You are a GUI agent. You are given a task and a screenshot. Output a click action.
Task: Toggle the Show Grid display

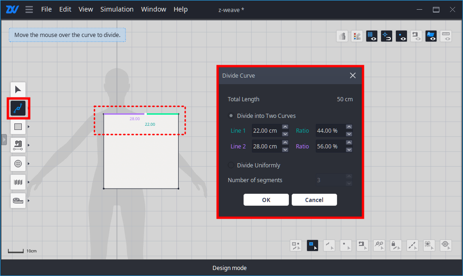[371, 36]
